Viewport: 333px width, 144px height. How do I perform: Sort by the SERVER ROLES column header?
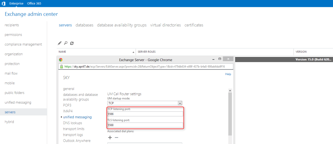coord(147,52)
